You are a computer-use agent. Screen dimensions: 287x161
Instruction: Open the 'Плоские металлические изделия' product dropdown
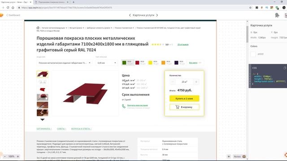click(x=65, y=63)
